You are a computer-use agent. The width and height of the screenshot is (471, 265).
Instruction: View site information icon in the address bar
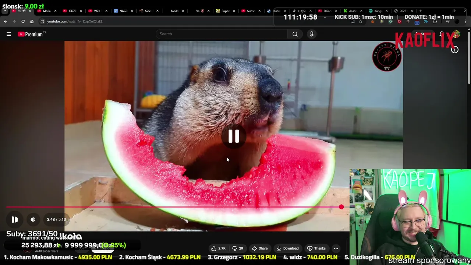coord(42,21)
